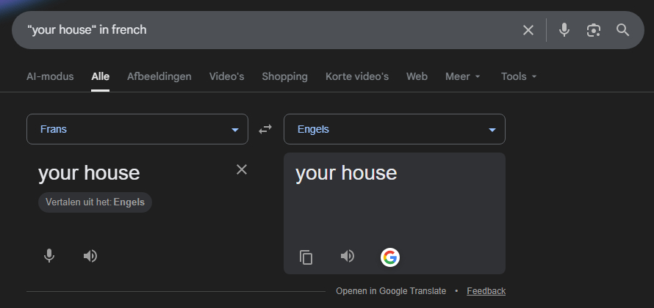Viewport: 654px width, 308px height.
Task: Open the Engels target language dropdown
Action: click(395, 129)
